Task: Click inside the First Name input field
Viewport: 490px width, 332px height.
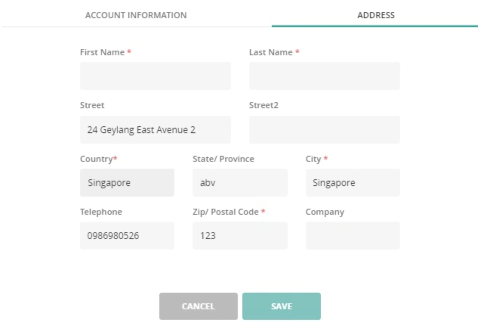Action: (155, 76)
